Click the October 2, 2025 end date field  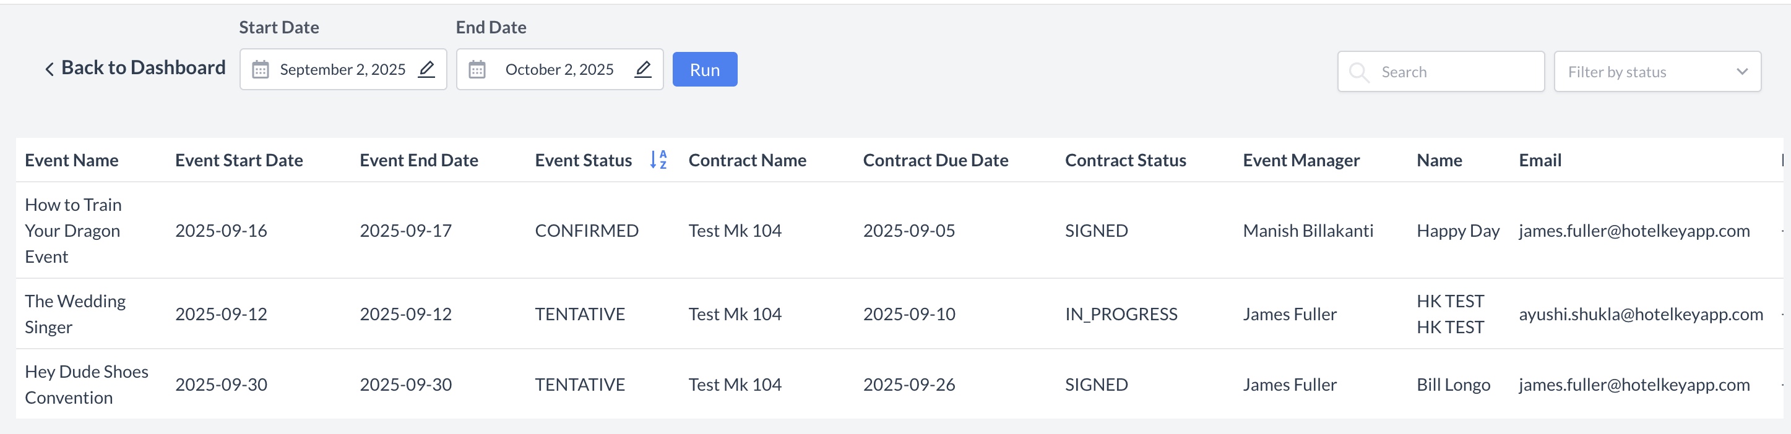(559, 69)
